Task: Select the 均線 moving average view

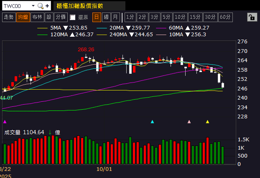Action: pyautogui.click(x=23, y=17)
